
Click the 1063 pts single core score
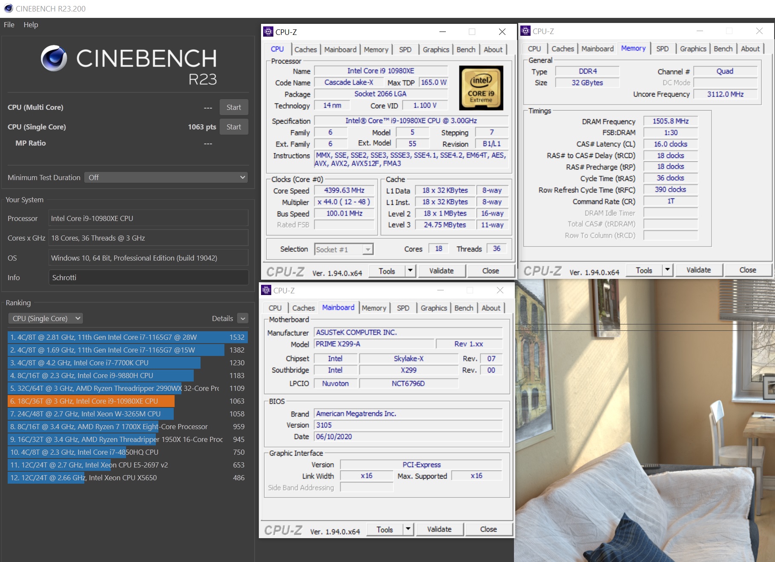coord(202,127)
